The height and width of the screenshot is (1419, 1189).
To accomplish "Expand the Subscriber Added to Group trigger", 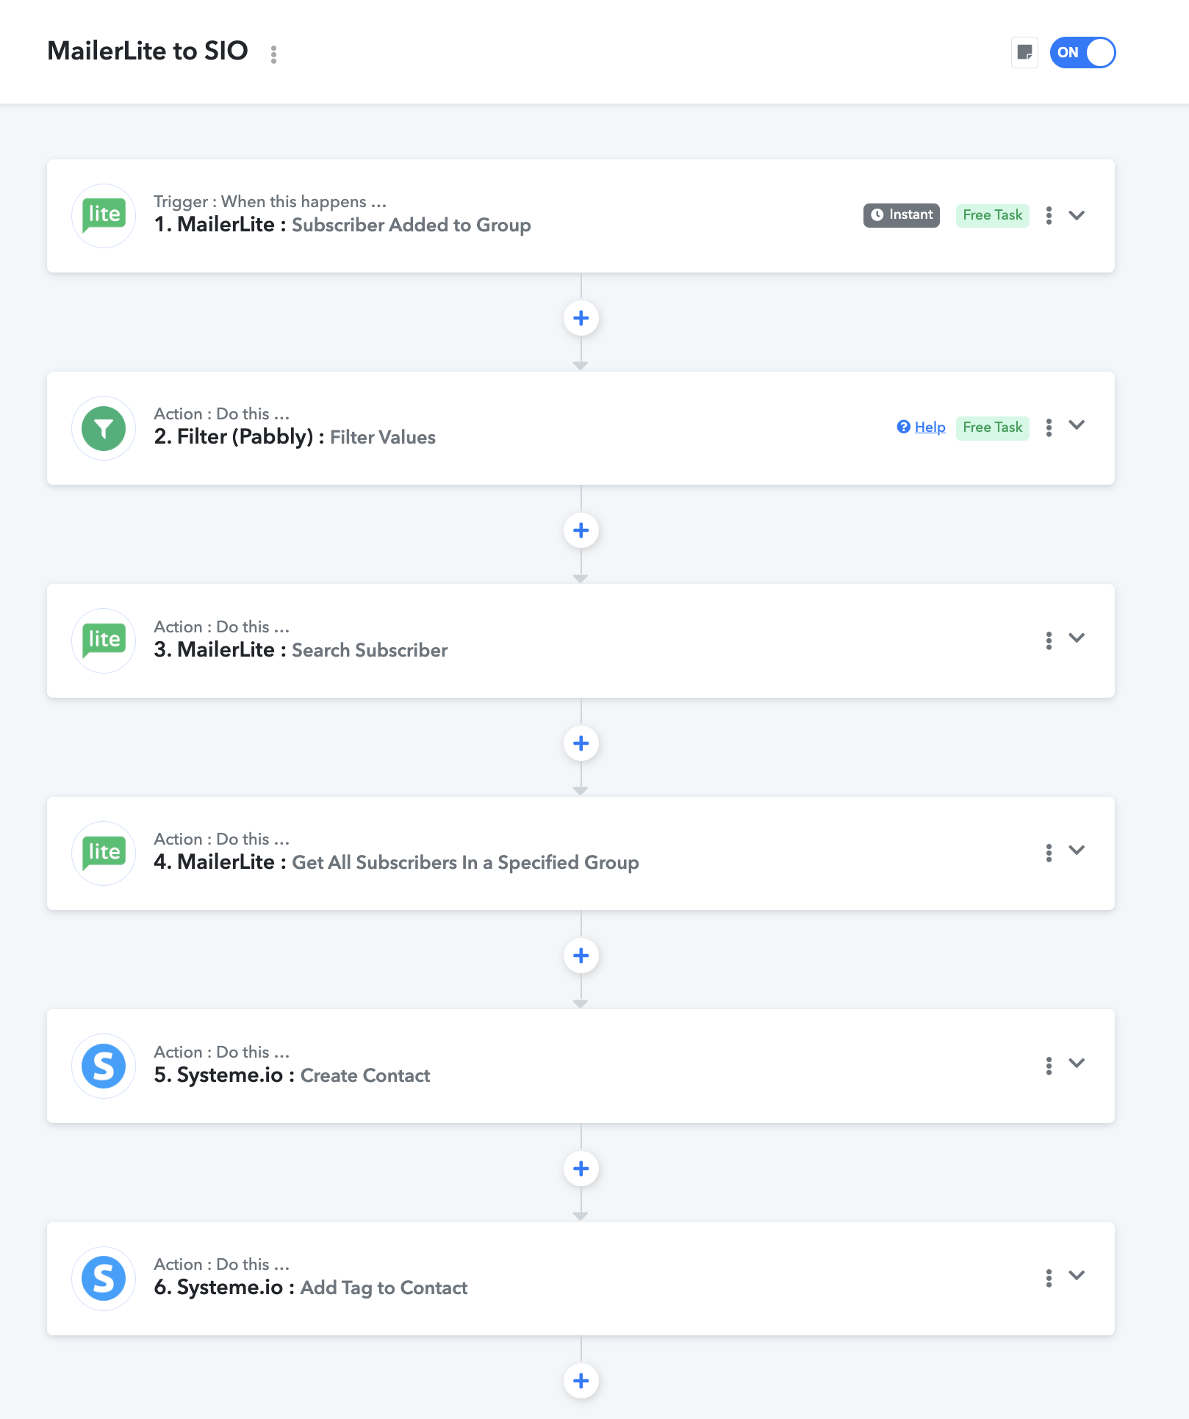I will coord(1077,215).
